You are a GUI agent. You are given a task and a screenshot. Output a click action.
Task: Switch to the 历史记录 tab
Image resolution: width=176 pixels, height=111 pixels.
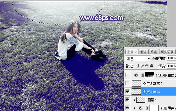[167, 52]
